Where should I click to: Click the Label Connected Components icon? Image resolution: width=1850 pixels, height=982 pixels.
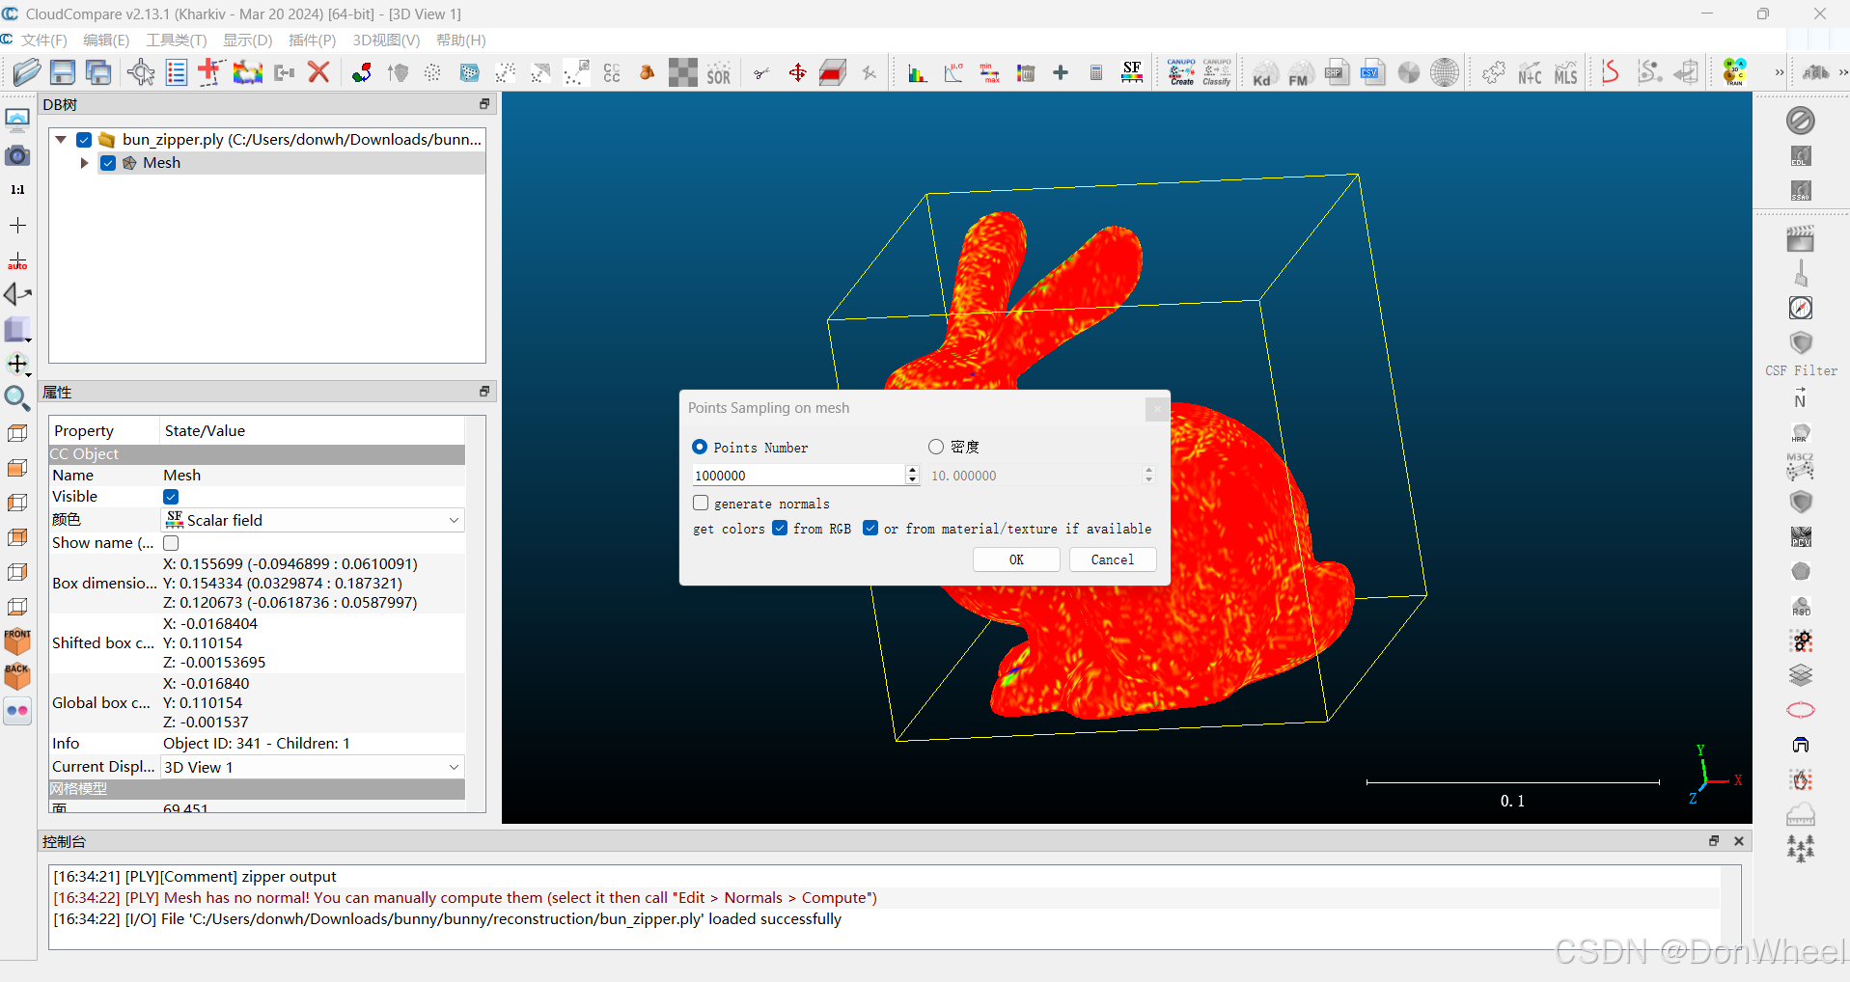click(x=612, y=73)
